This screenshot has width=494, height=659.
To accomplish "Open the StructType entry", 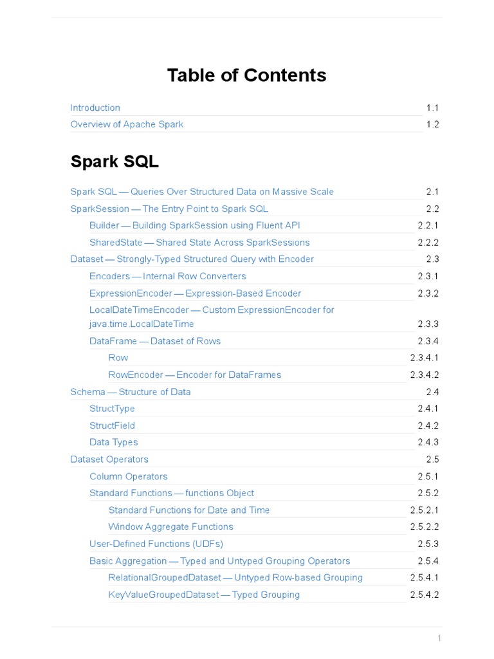I will [112, 409].
